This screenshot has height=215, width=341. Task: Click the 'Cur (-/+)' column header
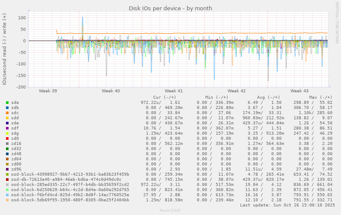point(166,97)
